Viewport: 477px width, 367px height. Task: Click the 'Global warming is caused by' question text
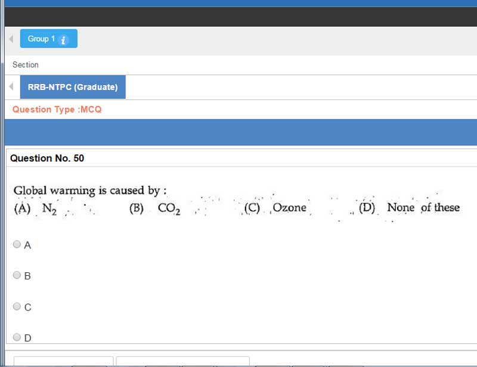pos(89,191)
